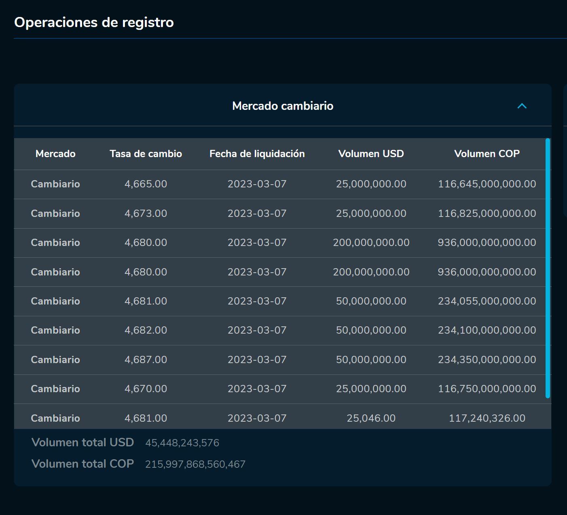Select the Mercado column header
This screenshot has height=515, width=567.
click(55, 154)
